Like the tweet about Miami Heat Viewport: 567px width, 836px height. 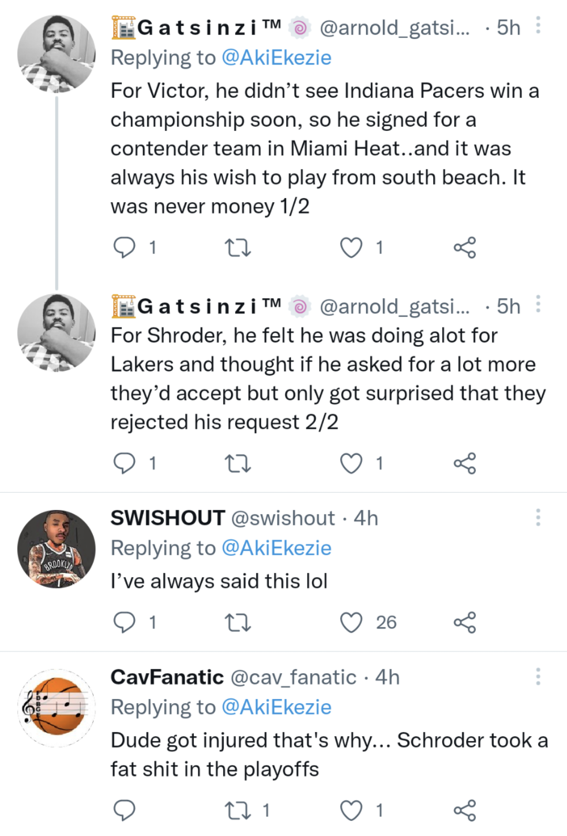351,247
